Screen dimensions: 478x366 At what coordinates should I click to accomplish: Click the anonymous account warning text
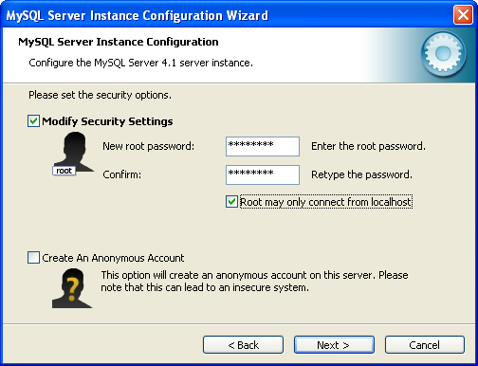[254, 282]
